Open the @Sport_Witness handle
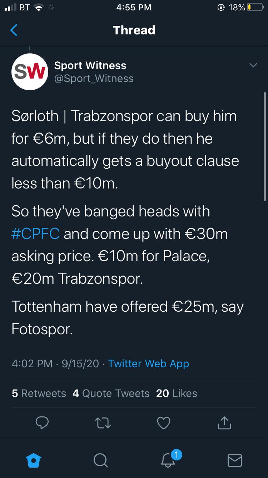 click(x=94, y=78)
